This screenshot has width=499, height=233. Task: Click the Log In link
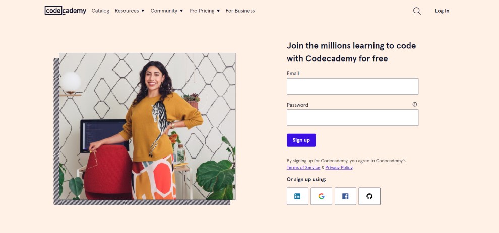coord(442,11)
